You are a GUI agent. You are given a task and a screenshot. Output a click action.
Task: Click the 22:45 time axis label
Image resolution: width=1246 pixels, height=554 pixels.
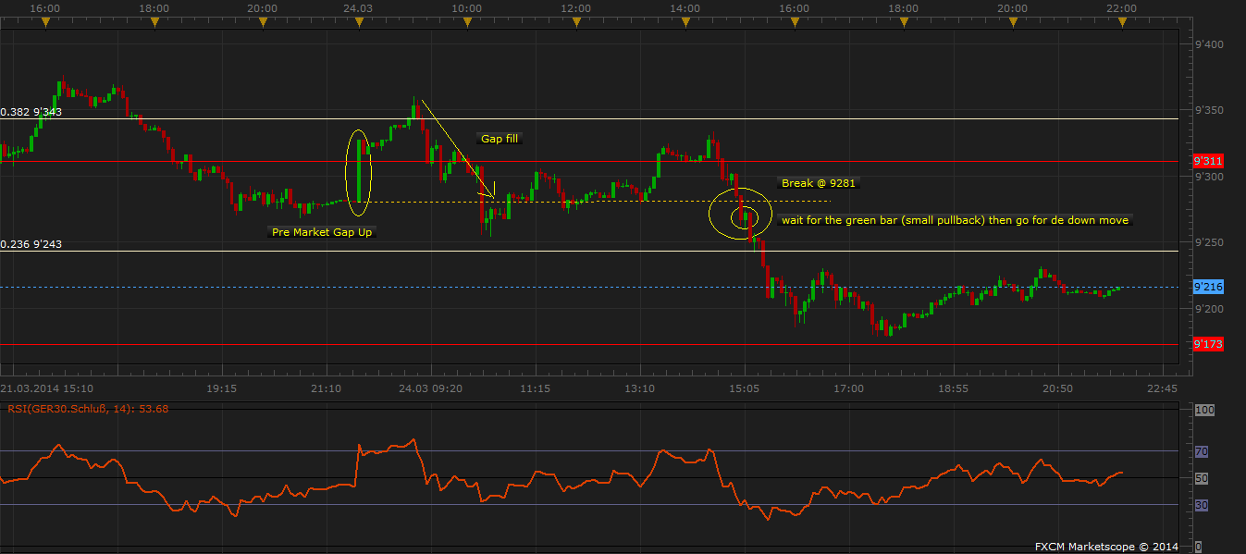pos(1162,388)
